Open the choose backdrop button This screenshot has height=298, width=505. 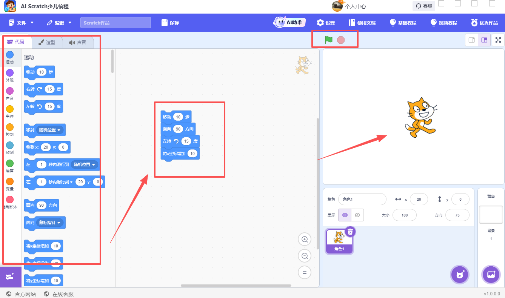point(491,275)
